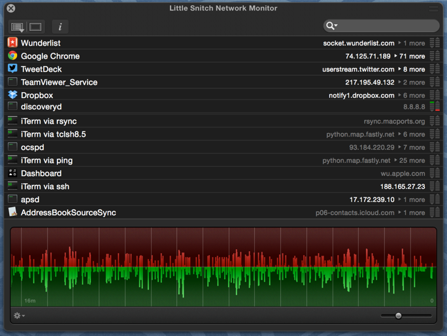Click the p06-contacts.icloud.com host
This screenshot has height=336, width=447.
click(x=355, y=213)
